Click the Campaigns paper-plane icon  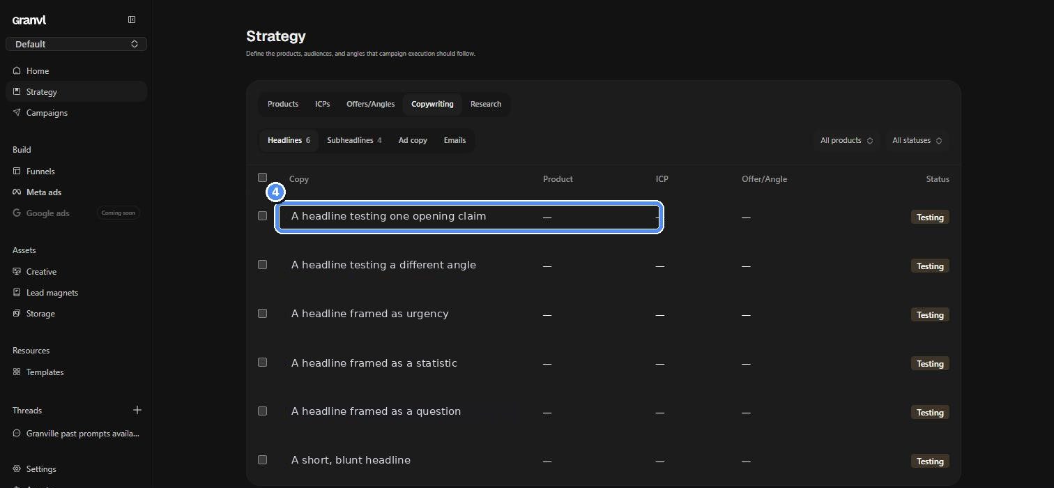pos(17,112)
